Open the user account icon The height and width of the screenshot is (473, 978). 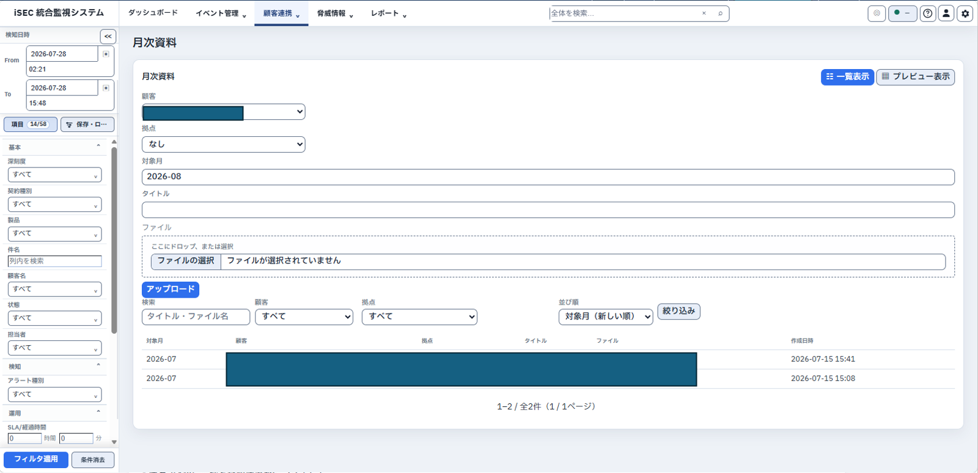[946, 13]
